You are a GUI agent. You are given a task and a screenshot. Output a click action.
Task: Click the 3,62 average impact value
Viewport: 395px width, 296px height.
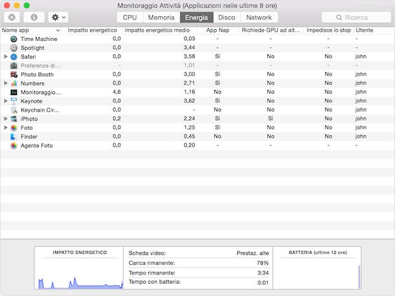click(190, 101)
